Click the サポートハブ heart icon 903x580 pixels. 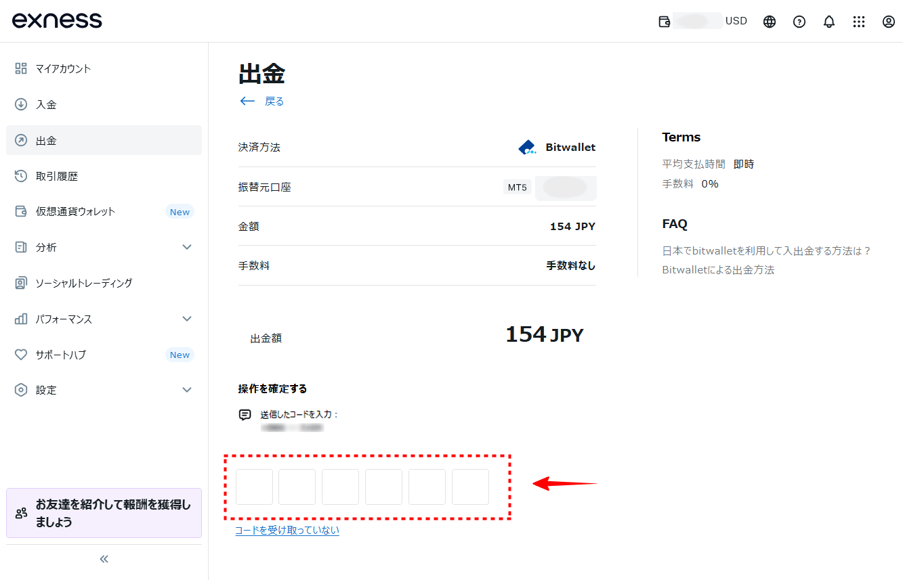click(x=21, y=355)
